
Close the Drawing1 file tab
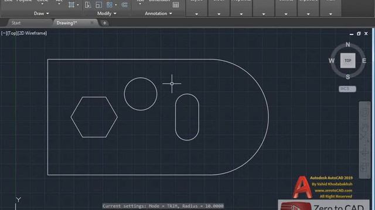(x=92, y=23)
